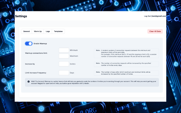Viewport: 181px width, 113px height.
Task: Click the 'Warmup connections limit:' label
Action: coord(36,53)
